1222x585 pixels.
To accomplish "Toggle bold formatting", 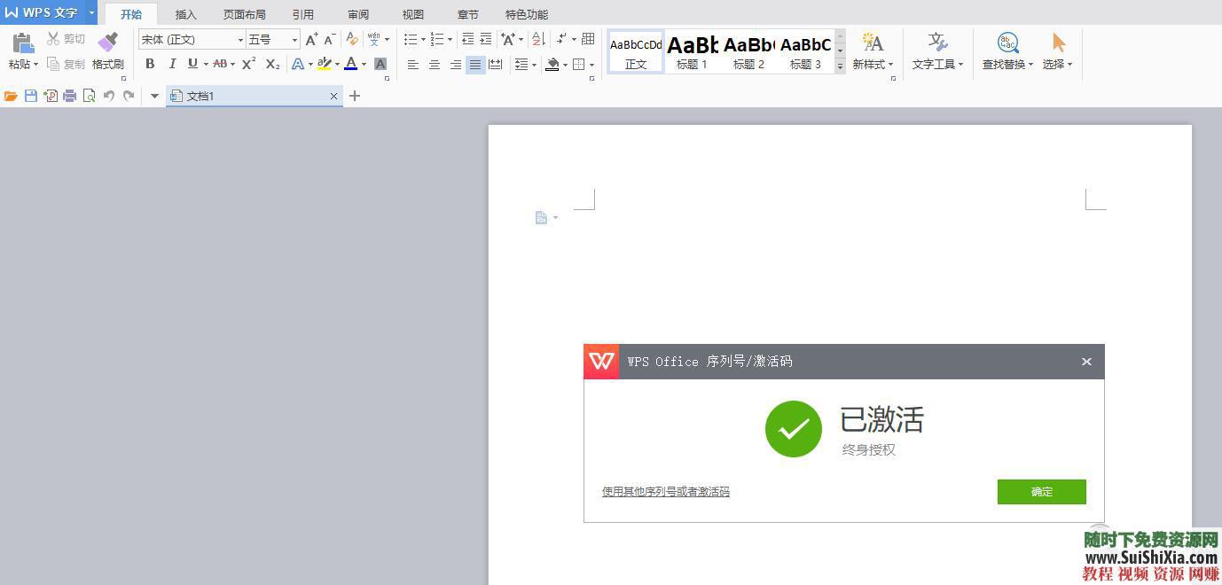I will 149,64.
